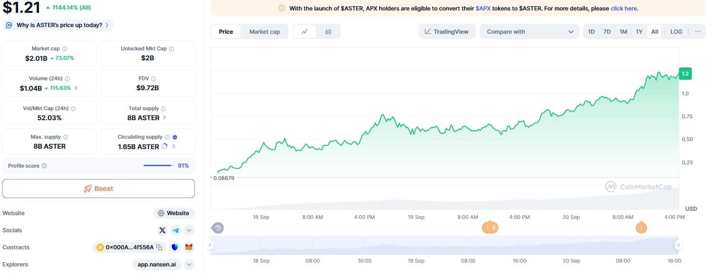Open the chart more options (three dots)
Image resolution: width=706 pixels, height=274 pixels.
(x=697, y=32)
